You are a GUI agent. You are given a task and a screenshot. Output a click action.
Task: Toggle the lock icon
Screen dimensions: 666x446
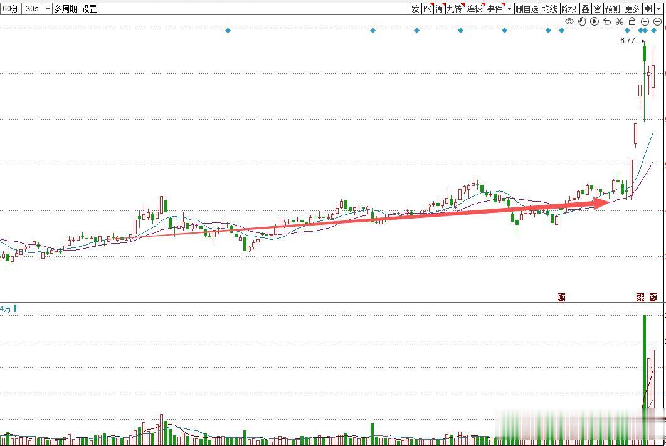632,21
